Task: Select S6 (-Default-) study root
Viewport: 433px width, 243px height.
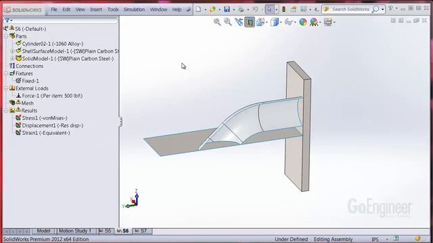Action: pyautogui.click(x=30, y=29)
